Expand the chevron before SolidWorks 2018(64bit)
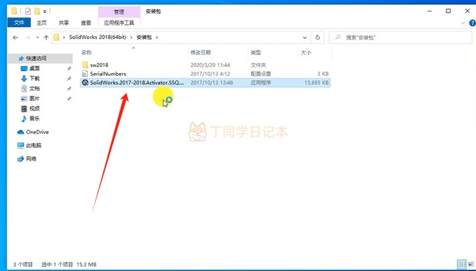Viewport: 476px width, 271px height. click(64, 37)
